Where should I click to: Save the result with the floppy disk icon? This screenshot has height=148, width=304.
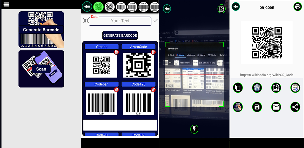coord(257,107)
